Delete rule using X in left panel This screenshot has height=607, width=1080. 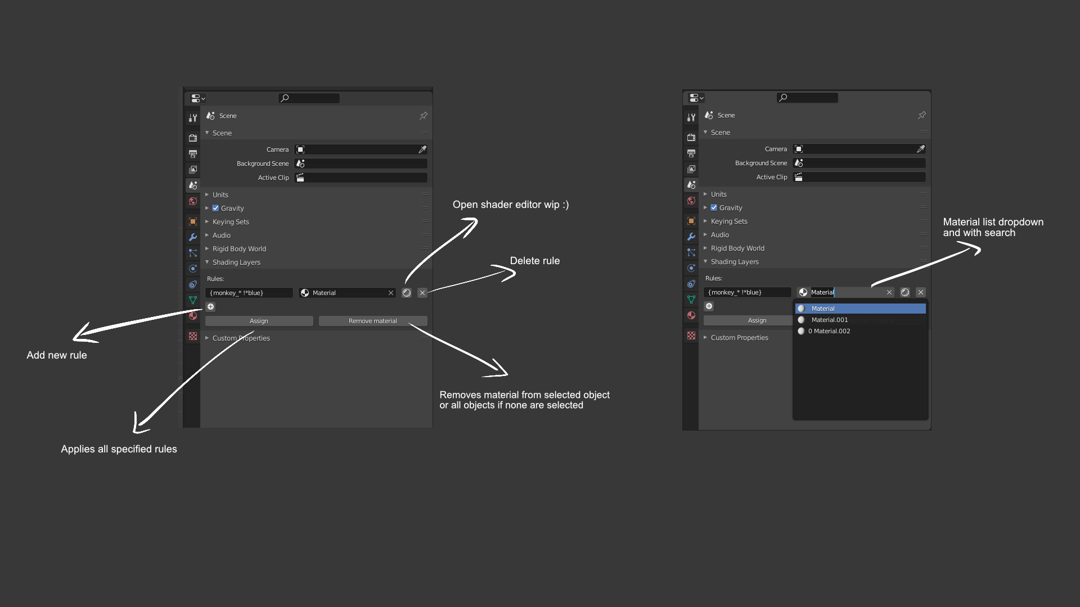[x=422, y=293]
